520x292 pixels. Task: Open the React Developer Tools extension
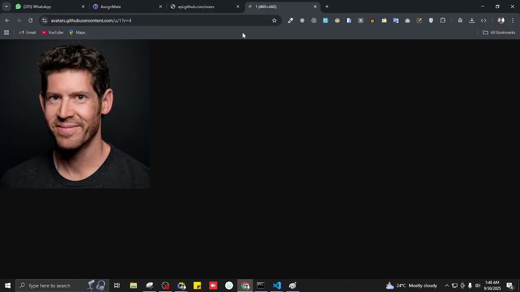pyautogui.click(x=302, y=20)
